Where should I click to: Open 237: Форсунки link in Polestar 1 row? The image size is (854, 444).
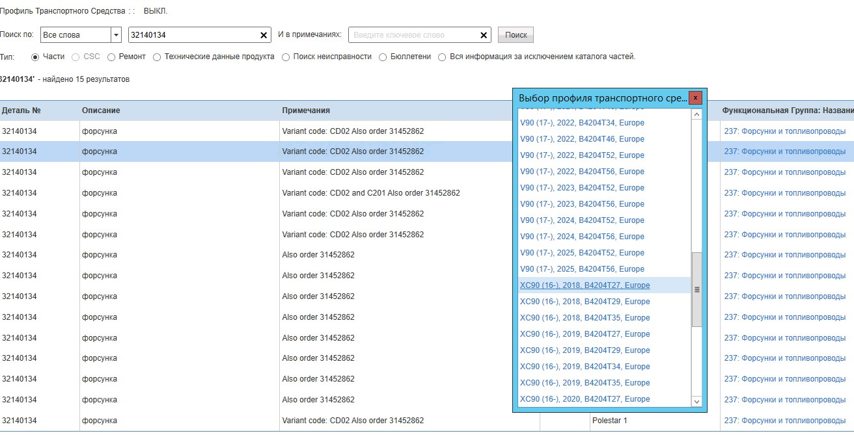[785, 421]
